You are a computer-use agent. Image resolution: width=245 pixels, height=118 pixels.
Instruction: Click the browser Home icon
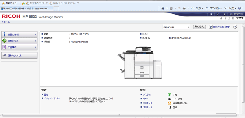(163, 8)
